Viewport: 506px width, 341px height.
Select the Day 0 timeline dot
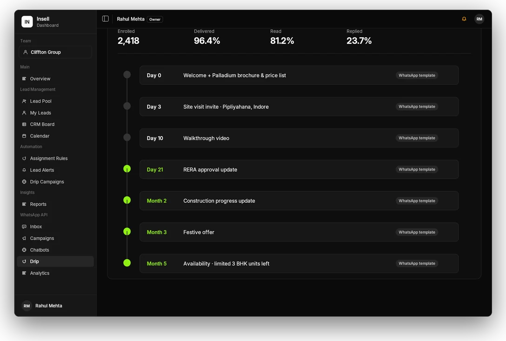(x=127, y=75)
